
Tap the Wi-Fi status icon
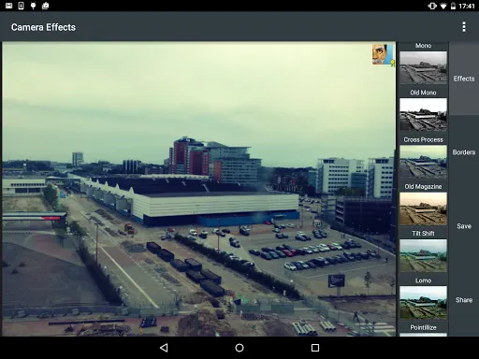coord(443,6)
